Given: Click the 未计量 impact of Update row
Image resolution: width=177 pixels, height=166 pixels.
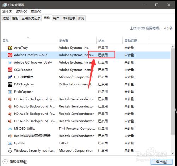Looking at the screenshot, I should 129,143.
